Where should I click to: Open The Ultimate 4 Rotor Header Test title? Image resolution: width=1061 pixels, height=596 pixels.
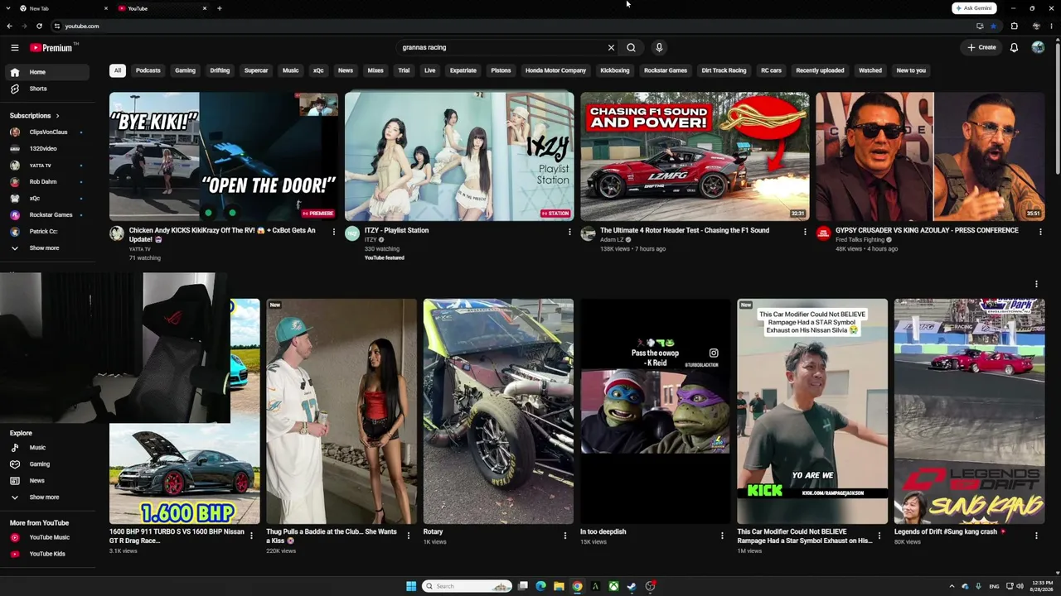point(685,230)
